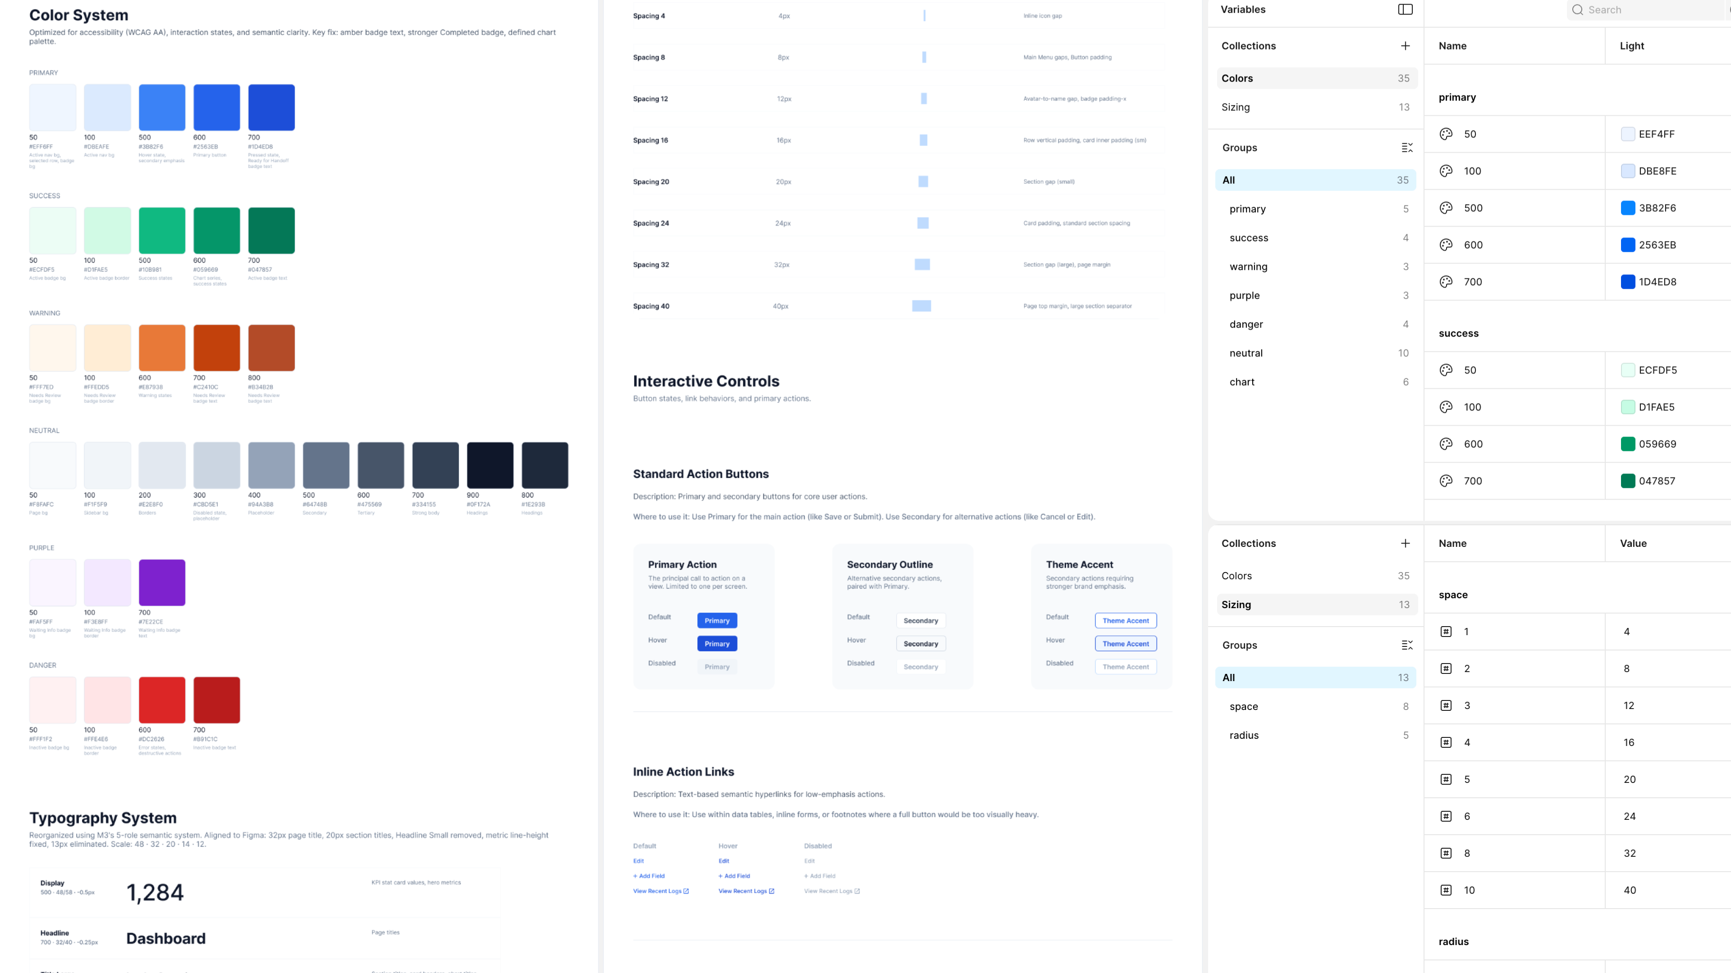Image resolution: width=1731 pixels, height=973 pixels.
Task: Click the EEF4FF value cell
Action: pos(1668,134)
